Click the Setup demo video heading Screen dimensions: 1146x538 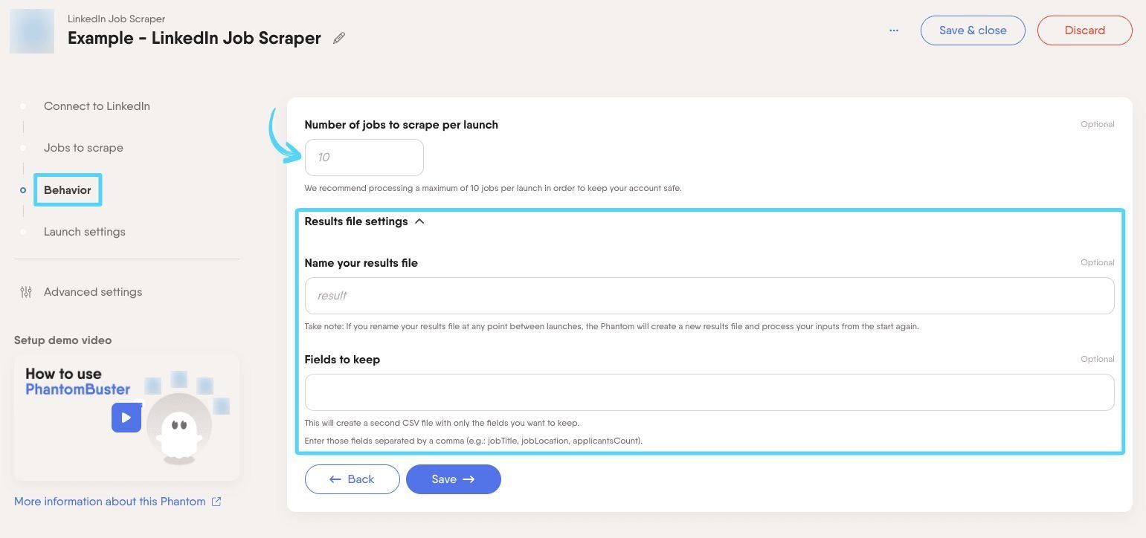point(63,340)
